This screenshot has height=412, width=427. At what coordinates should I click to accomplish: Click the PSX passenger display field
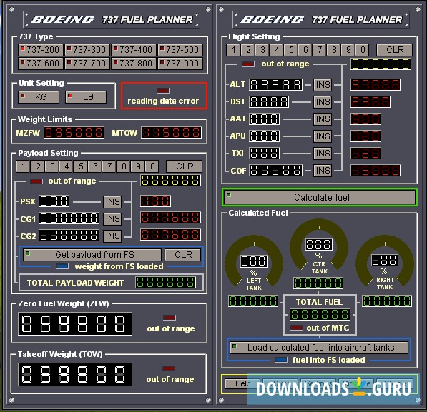click(x=54, y=201)
